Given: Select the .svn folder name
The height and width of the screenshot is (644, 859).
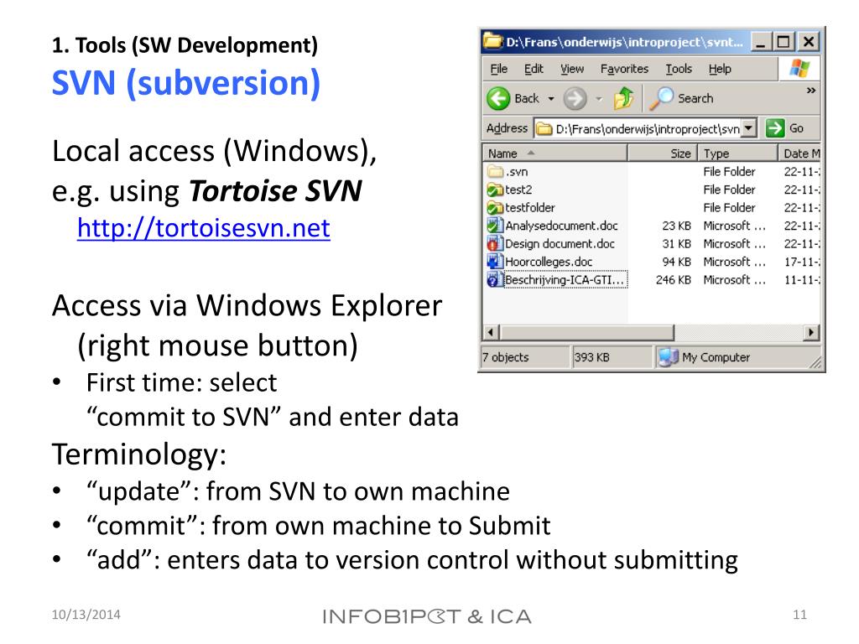Looking at the screenshot, I should pos(517,172).
